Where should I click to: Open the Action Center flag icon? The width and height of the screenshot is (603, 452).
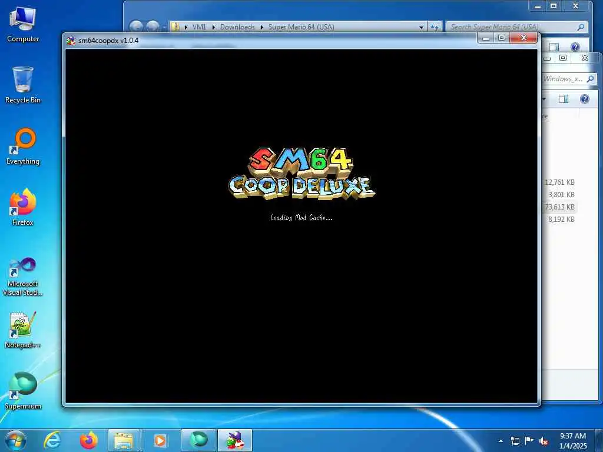529,441
